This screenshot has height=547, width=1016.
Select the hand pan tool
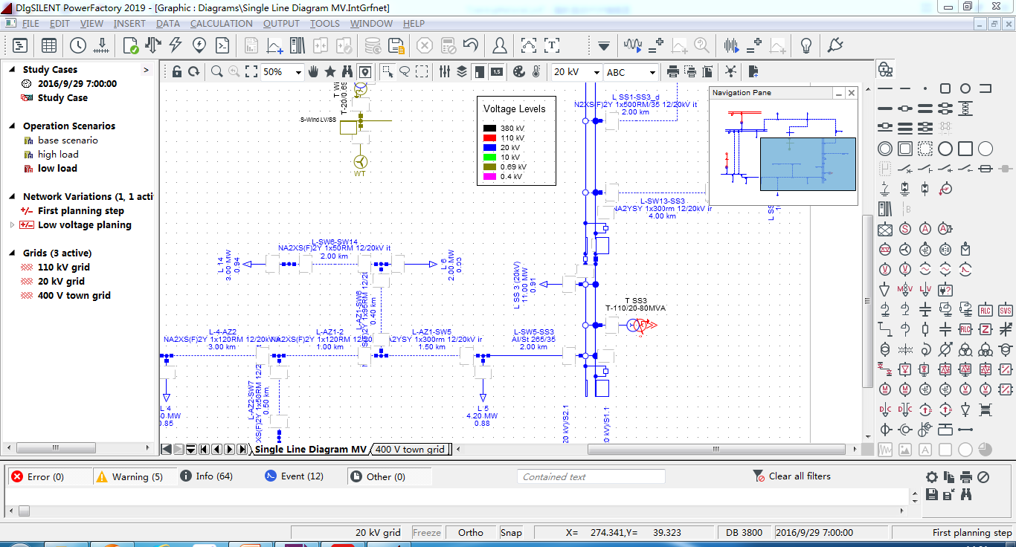(313, 71)
